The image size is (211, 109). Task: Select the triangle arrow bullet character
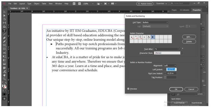pyautogui.click(x=153, y=37)
